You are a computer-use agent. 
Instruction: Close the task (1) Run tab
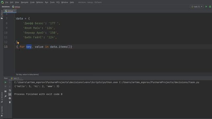[21, 78]
